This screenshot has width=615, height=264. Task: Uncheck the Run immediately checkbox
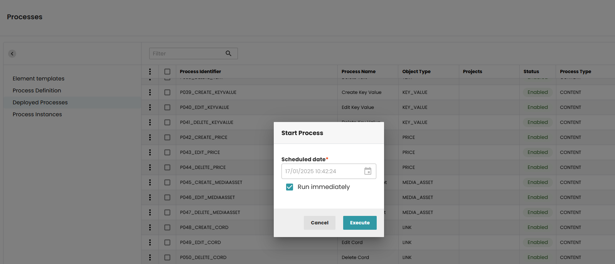click(x=290, y=187)
